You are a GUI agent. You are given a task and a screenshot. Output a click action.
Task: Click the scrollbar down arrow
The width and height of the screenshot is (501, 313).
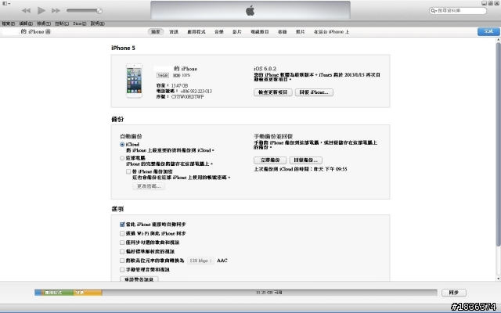(x=498, y=279)
